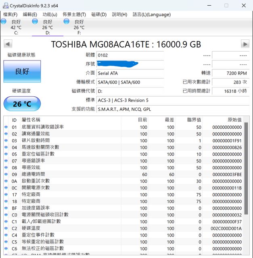This screenshot has width=253, height=258.
Task: Click the power on count value 283 次
Action: 231,82
